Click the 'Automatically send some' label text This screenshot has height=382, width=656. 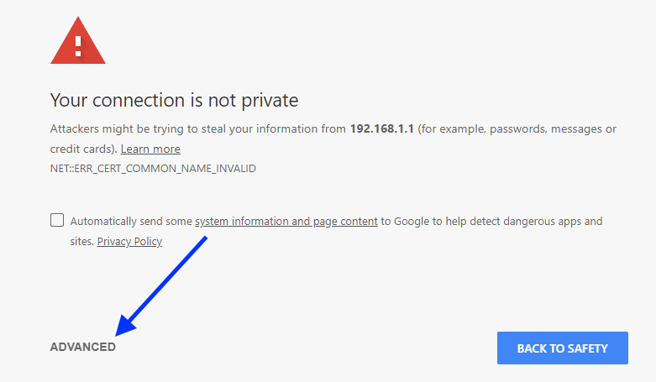[x=131, y=222]
